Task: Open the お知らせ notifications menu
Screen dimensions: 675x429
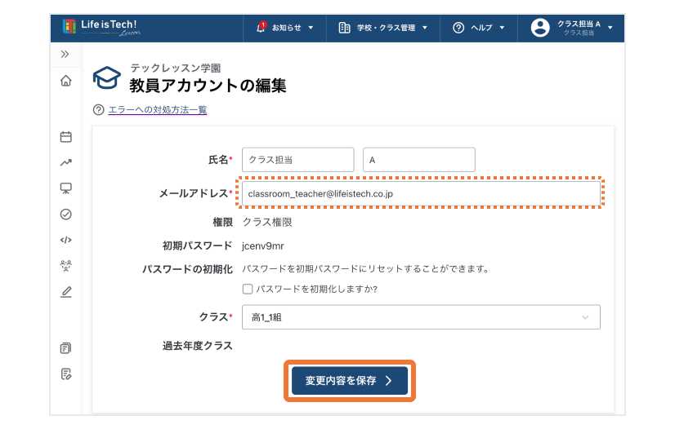Action: (x=285, y=28)
